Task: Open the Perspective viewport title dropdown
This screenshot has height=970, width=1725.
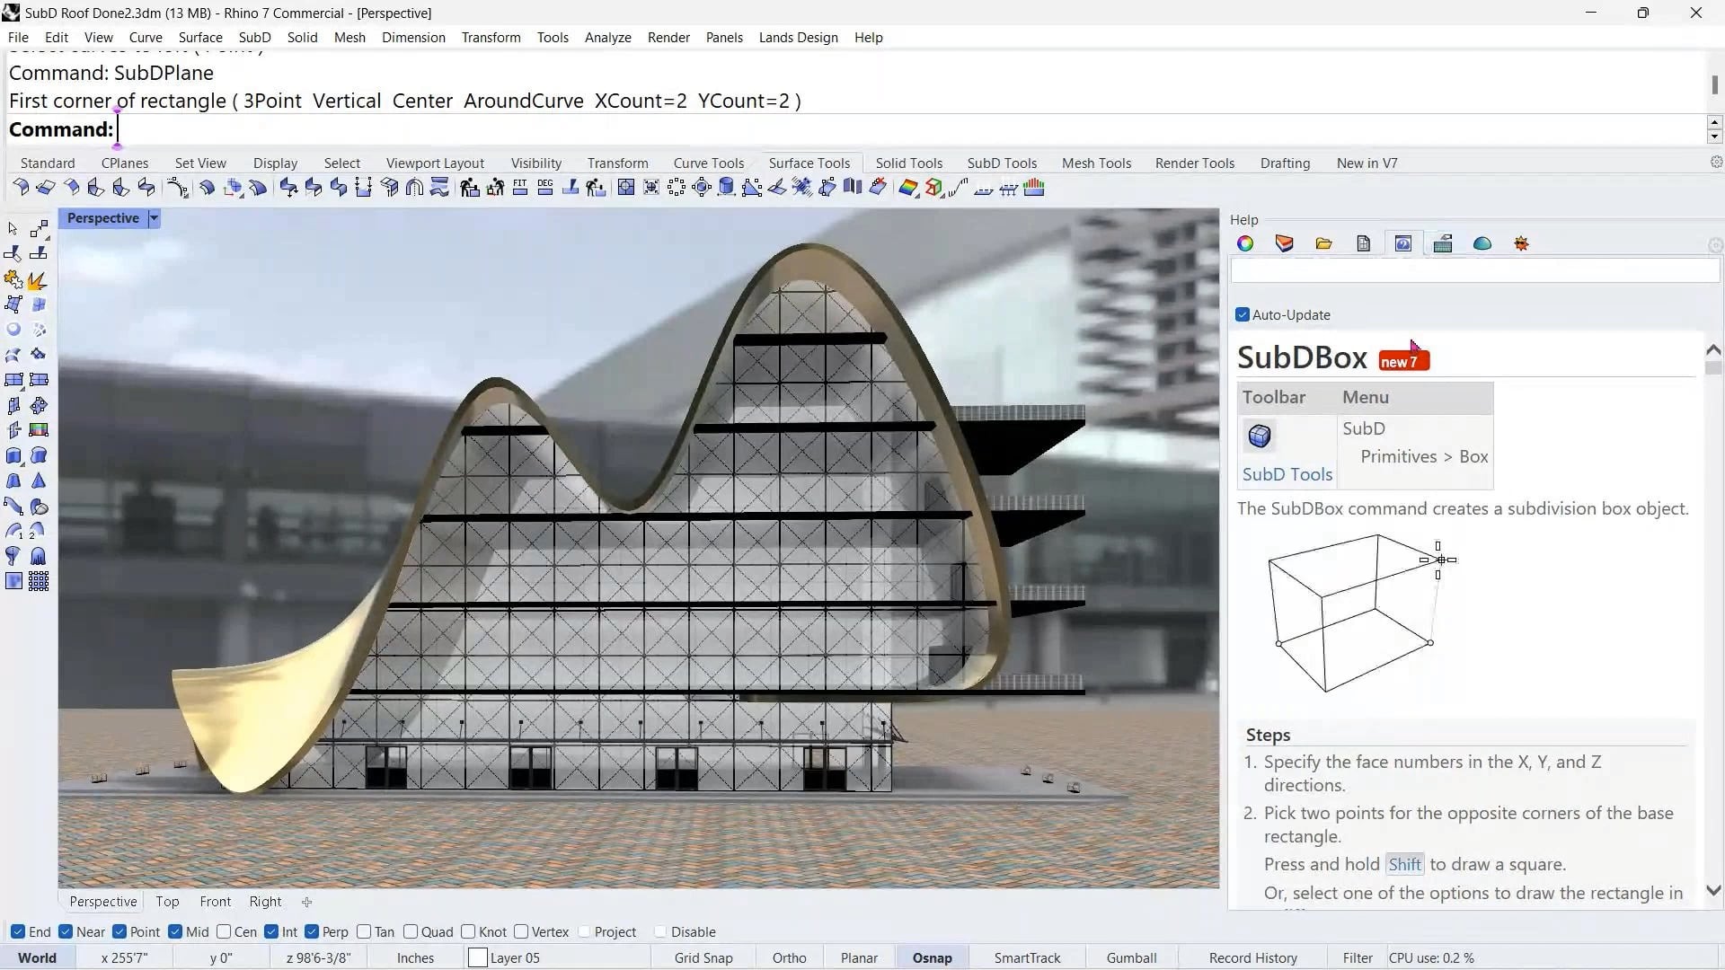Action: pyautogui.click(x=153, y=217)
